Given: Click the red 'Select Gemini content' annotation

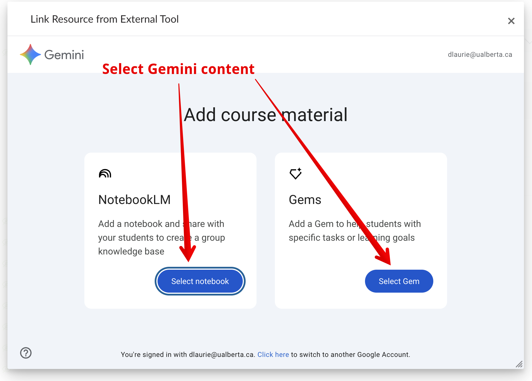Looking at the screenshot, I should coord(178,69).
